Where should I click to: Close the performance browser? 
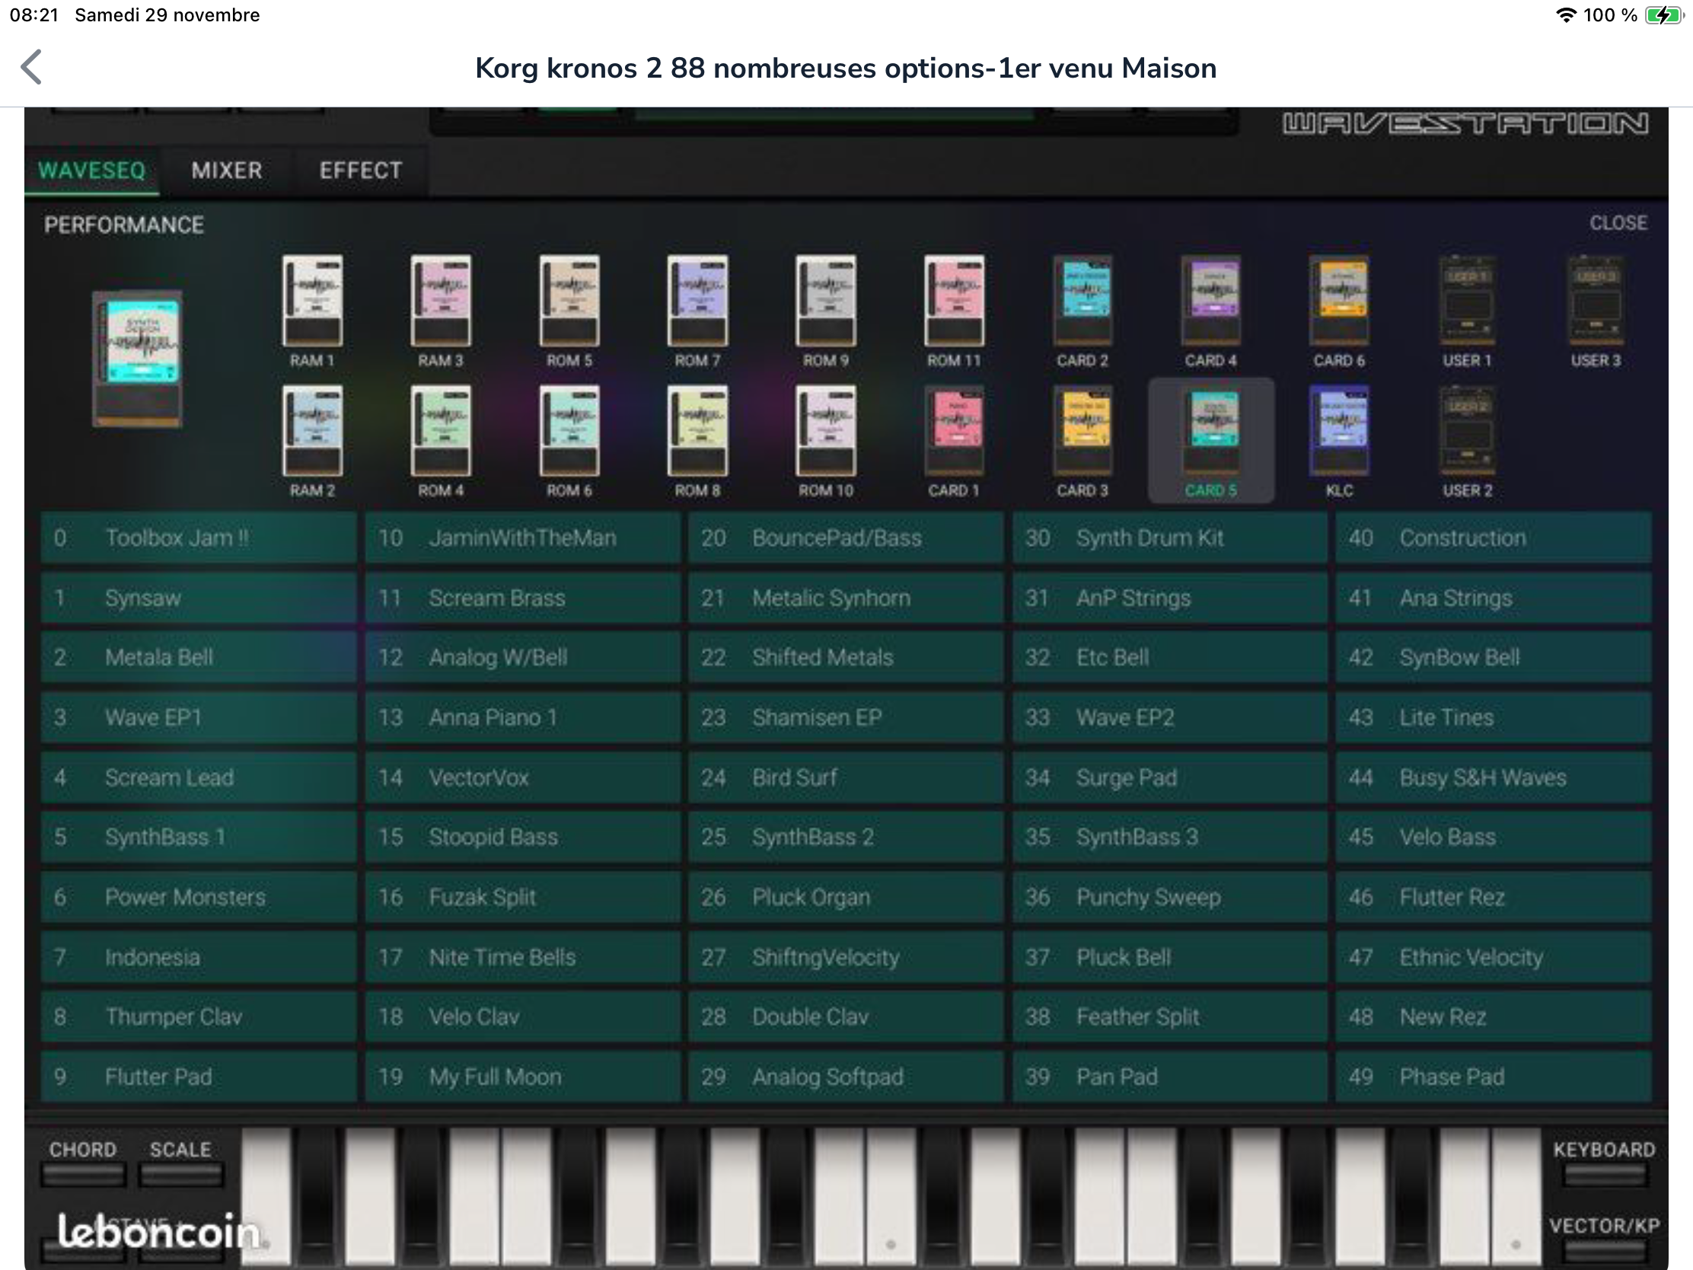tap(1618, 223)
